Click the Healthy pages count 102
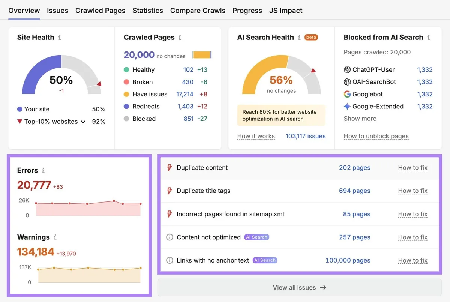The image size is (450, 302). pos(188,70)
